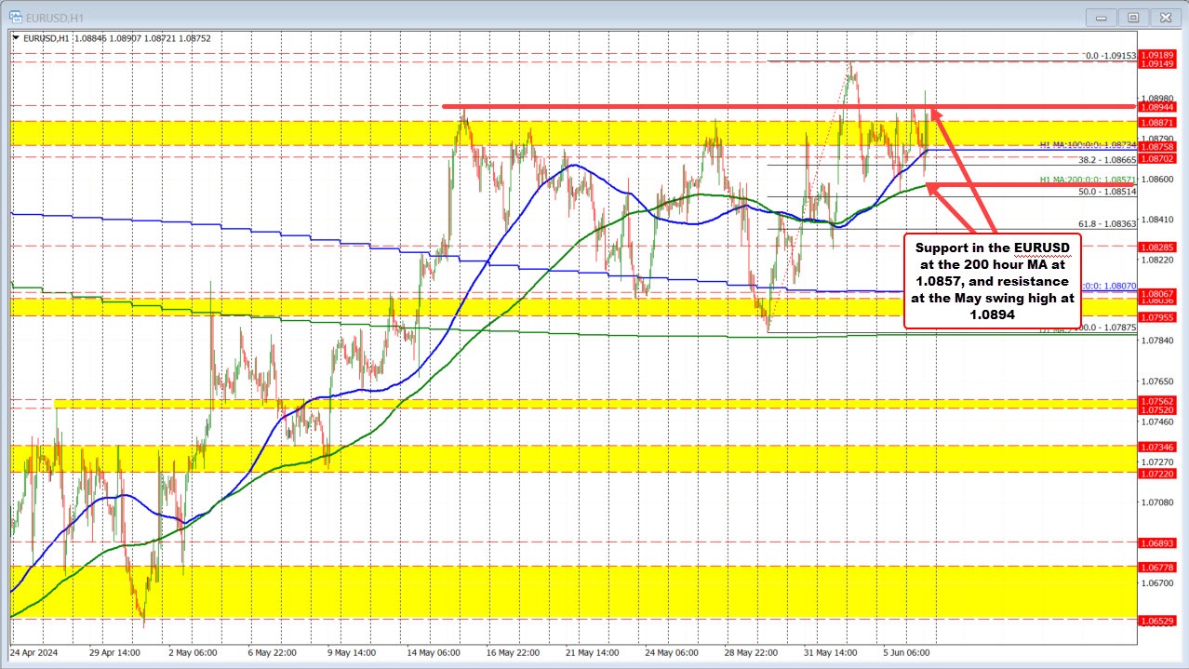Select the fib label 38.2 - 1.08665
1189x669 pixels.
click(x=1107, y=160)
